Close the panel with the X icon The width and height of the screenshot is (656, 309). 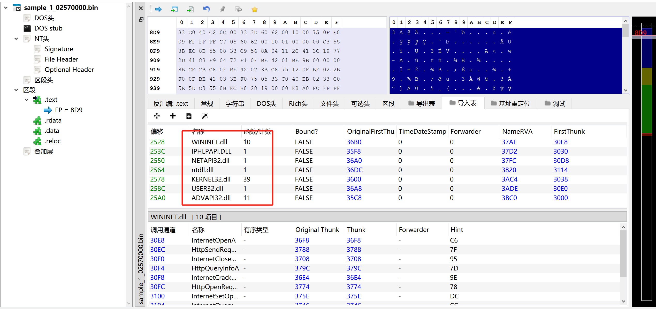click(x=141, y=8)
